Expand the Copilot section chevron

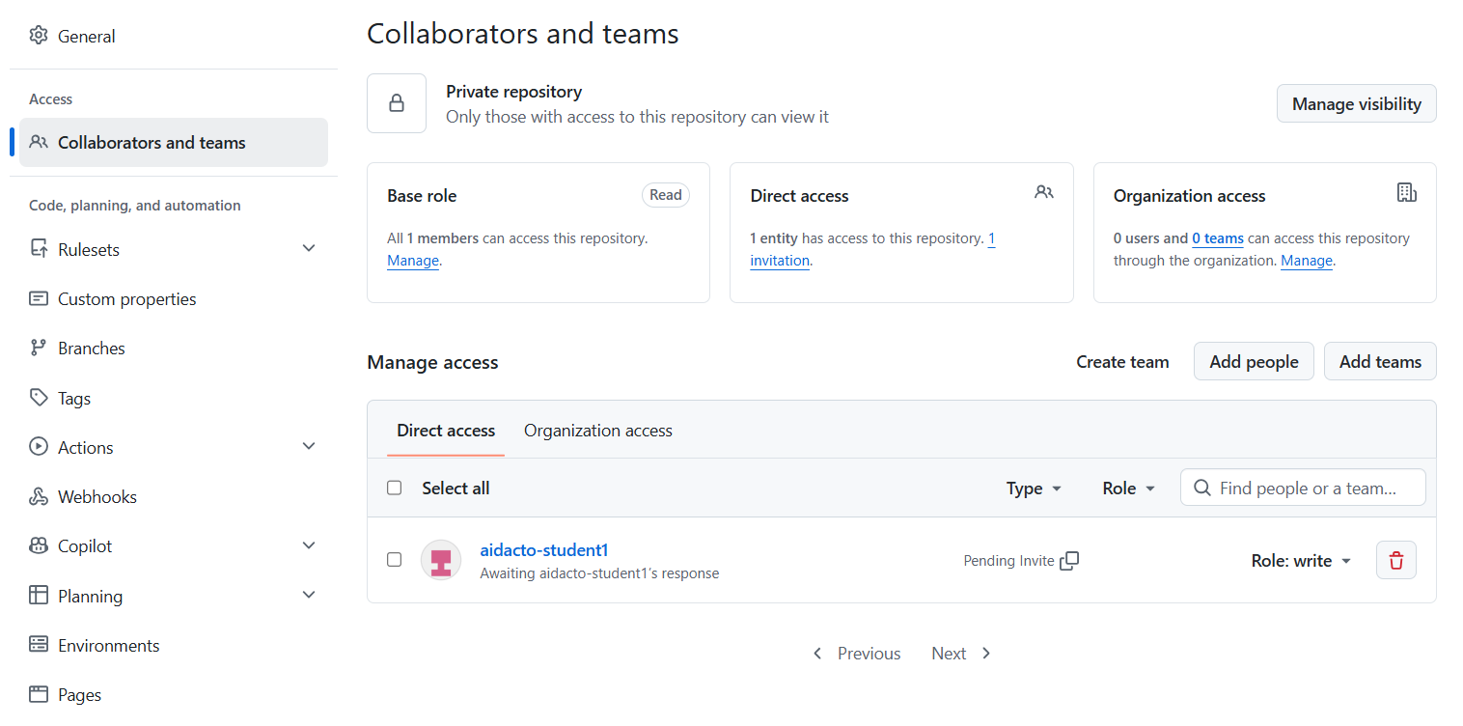tap(309, 545)
